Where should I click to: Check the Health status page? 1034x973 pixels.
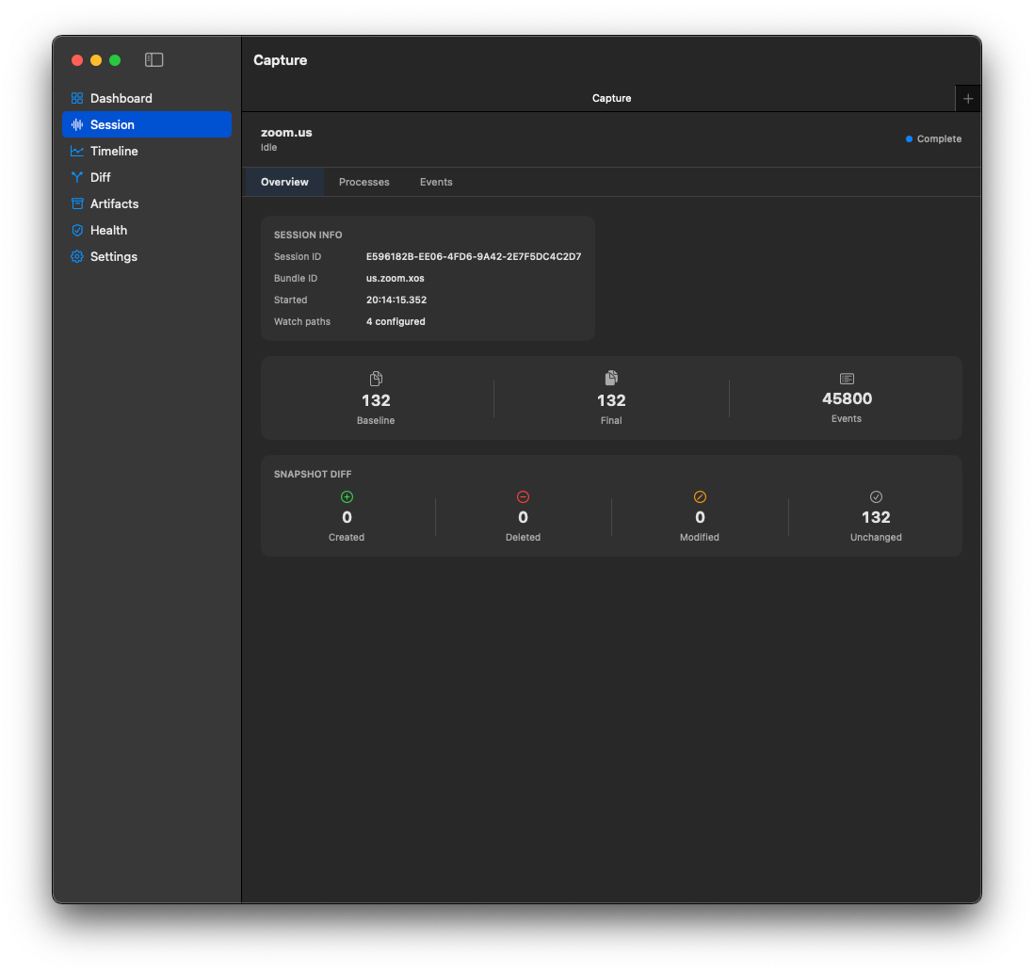coord(107,230)
